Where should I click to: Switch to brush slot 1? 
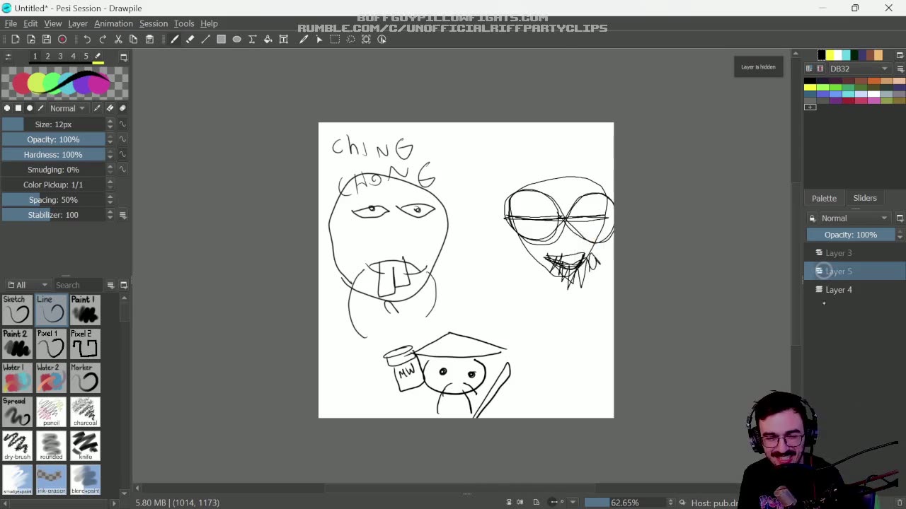(x=35, y=57)
